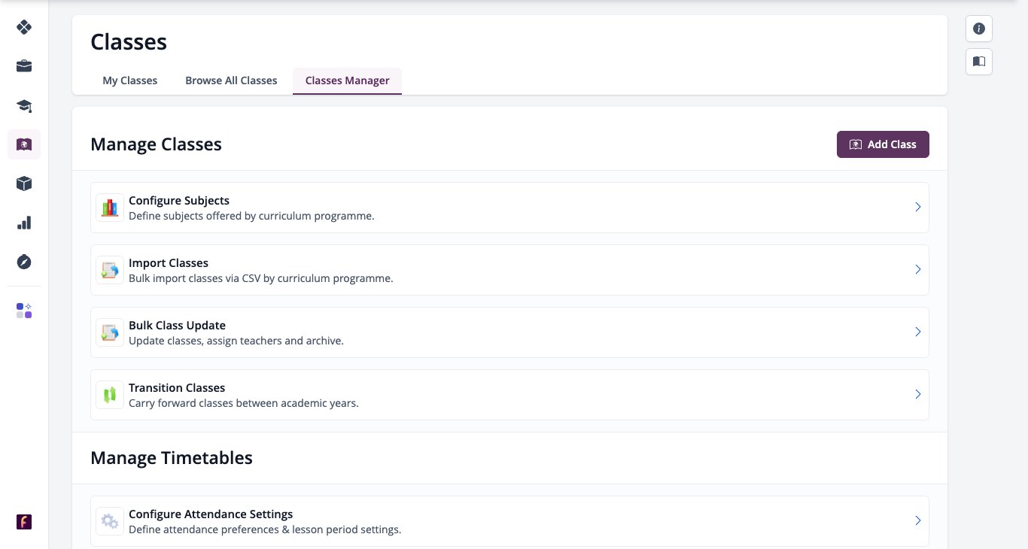Expand Transition Classes chevron arrow
This screenshot has height=549, width=1028.
coord(918,394)
